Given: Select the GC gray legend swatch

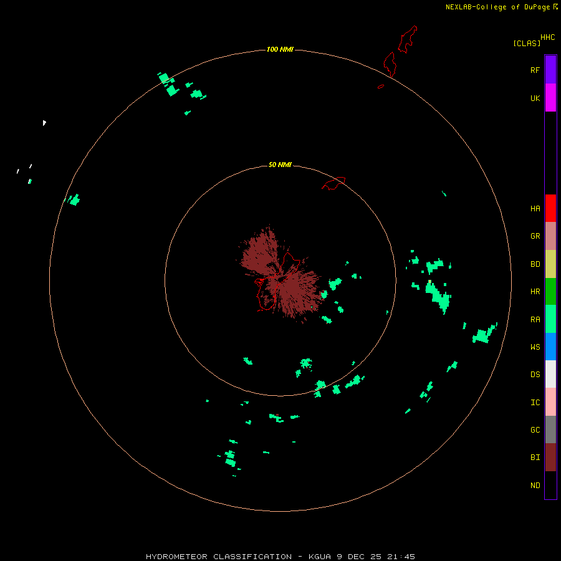Looking at the screenshot, I should (550, 429).
